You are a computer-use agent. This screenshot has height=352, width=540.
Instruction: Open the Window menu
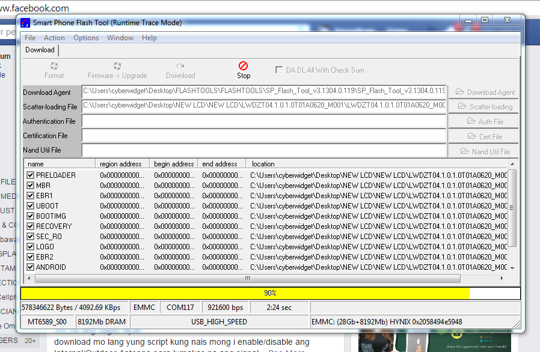[120, 38]
